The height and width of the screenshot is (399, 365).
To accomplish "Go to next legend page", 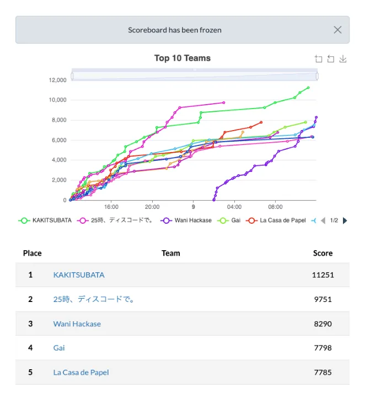I will point(345,220).
